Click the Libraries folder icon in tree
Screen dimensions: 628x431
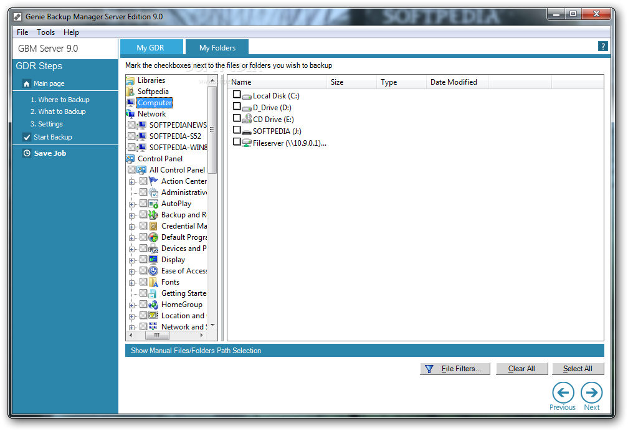tap(130, 80)
